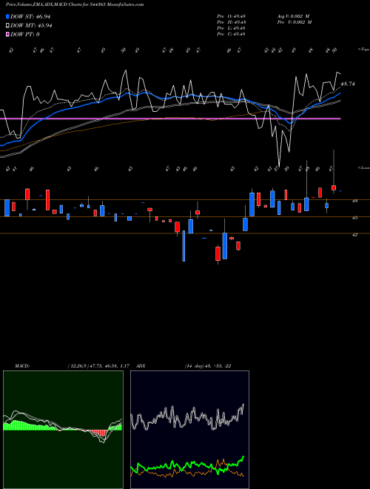Open the dark-blue ADX indicator chart panel
The height and width of the screenshot is (489, 370).
[x=189, y=430]
